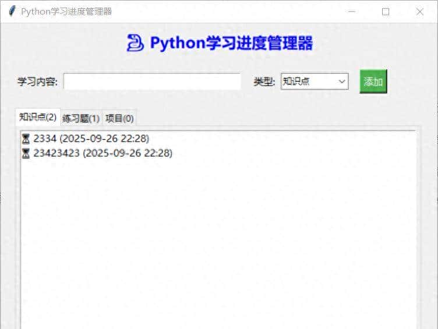Click the hourglass icon beside 2334
The width and height of the screenshot is (438, 329).
tap(26, 139)
